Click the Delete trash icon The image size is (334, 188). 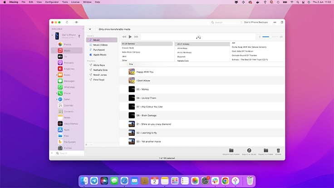point(278,150)
